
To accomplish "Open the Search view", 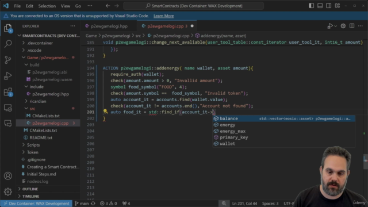I will pyautogui.click(x=8, y=44).
